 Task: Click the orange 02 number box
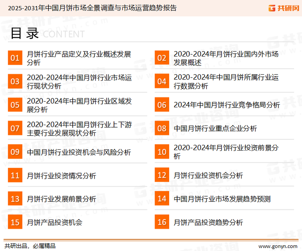pyautogui.click(x=162, y=58)
